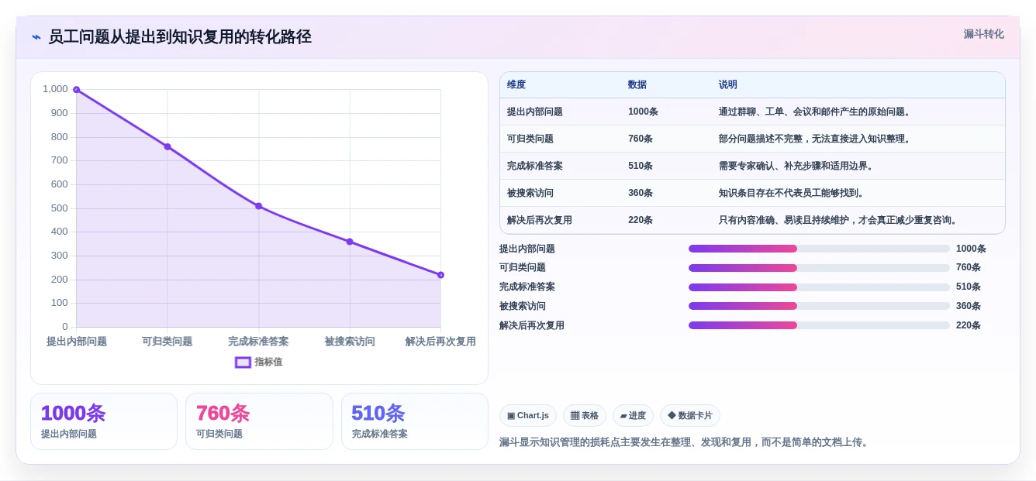The image size is (1036, 481).
Task: Click the 可归类问题 data point on line
Action: pos(167,146)
